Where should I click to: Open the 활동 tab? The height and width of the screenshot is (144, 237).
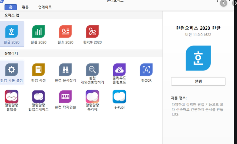click(25, 7)
